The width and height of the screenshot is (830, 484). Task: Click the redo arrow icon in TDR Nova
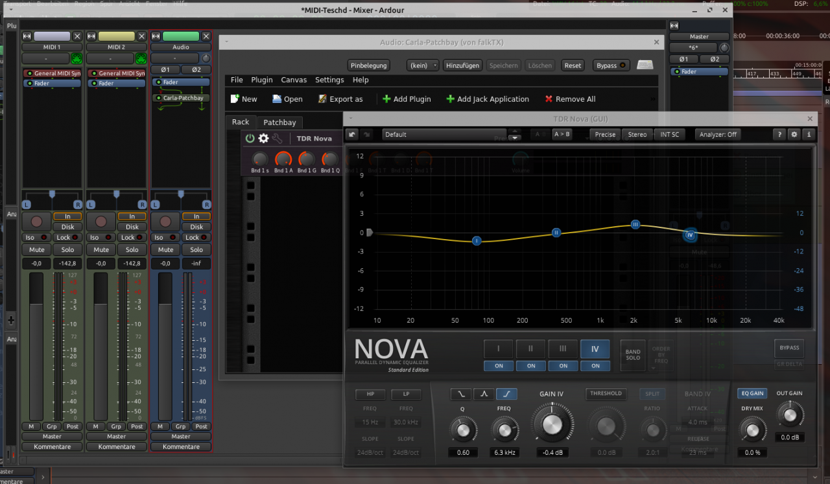point(366,134)
